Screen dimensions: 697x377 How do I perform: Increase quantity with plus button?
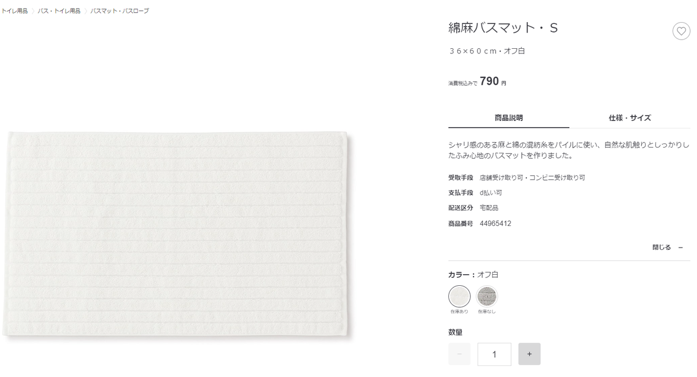pos(529,354)
